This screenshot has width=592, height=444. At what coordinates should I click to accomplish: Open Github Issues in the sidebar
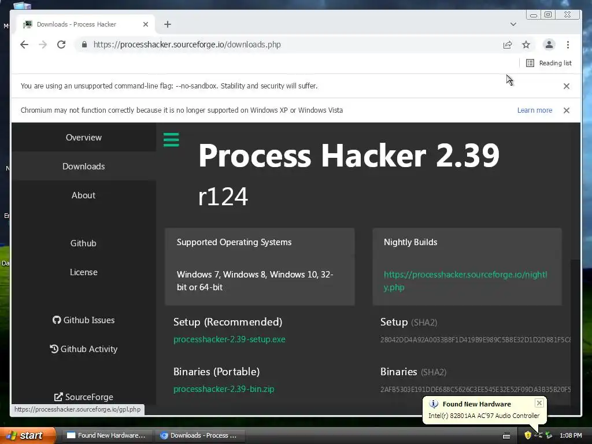tap(84, 320)
